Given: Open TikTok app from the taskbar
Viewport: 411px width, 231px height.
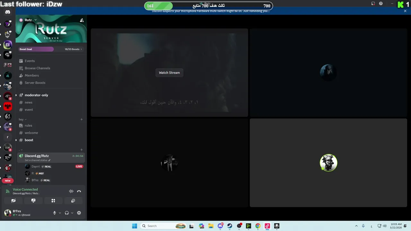Looking at the screenshot, I should click(267, 226).
